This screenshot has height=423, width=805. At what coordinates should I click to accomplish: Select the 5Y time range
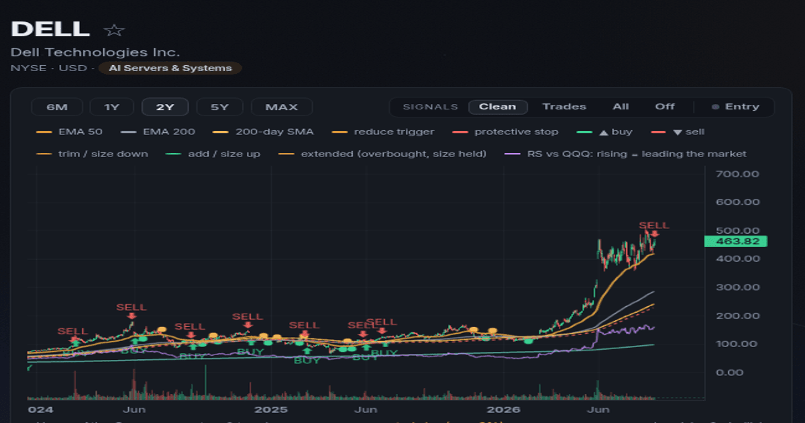[x=219, y=107]
